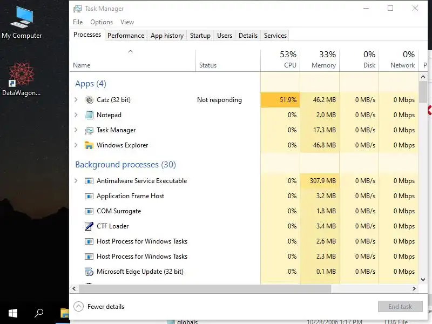This screenshot has width=432, height=324.
Task: Click the 46.8 MB Windows Explorer memory cell
Action: tap(320, 145)
